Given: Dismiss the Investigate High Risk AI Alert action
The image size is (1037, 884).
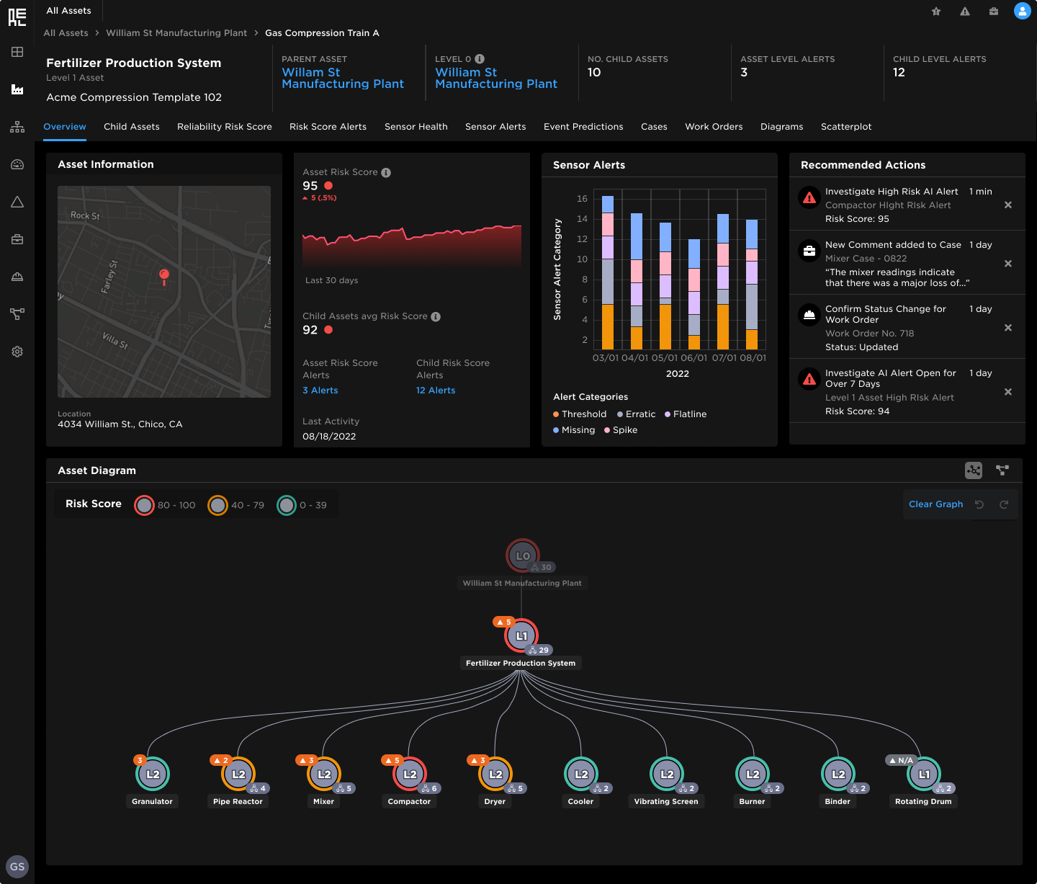Looking at the screenshot, I should click(x=1008, y=205).
